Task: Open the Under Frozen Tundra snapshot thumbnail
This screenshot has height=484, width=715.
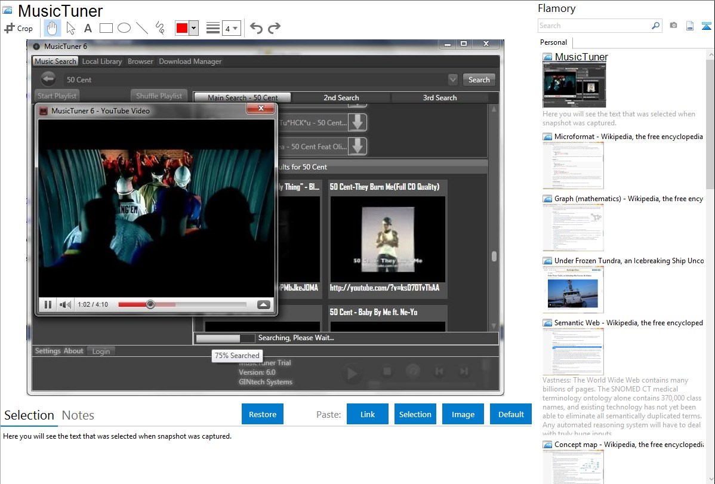Action: coord(573,289)
